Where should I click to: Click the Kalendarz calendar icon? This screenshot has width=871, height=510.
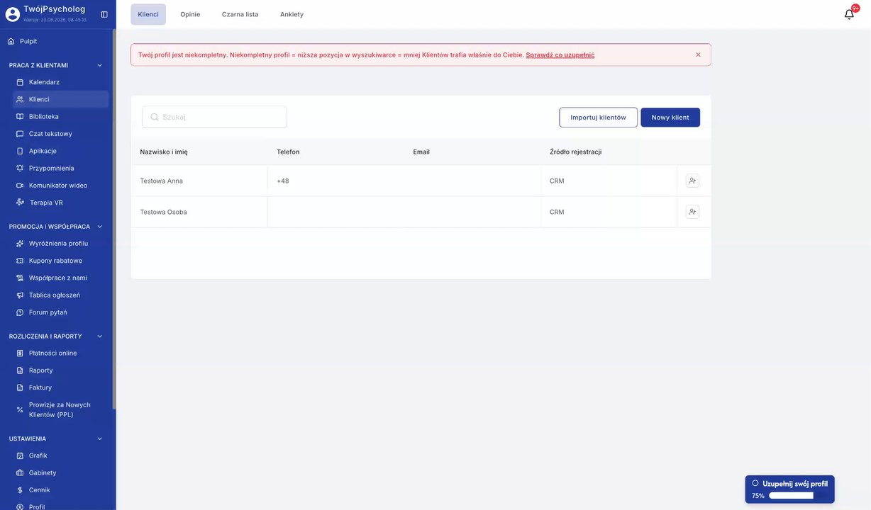(x=20, y=82)
